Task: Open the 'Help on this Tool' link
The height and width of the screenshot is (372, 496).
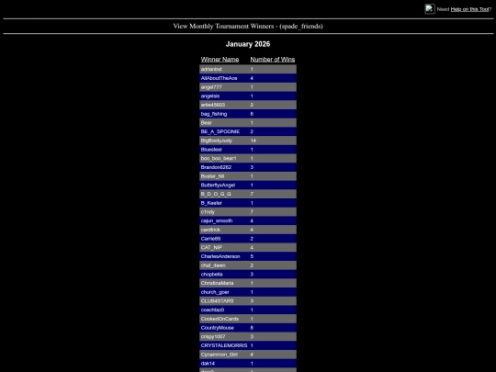Action: click(469, 9)
